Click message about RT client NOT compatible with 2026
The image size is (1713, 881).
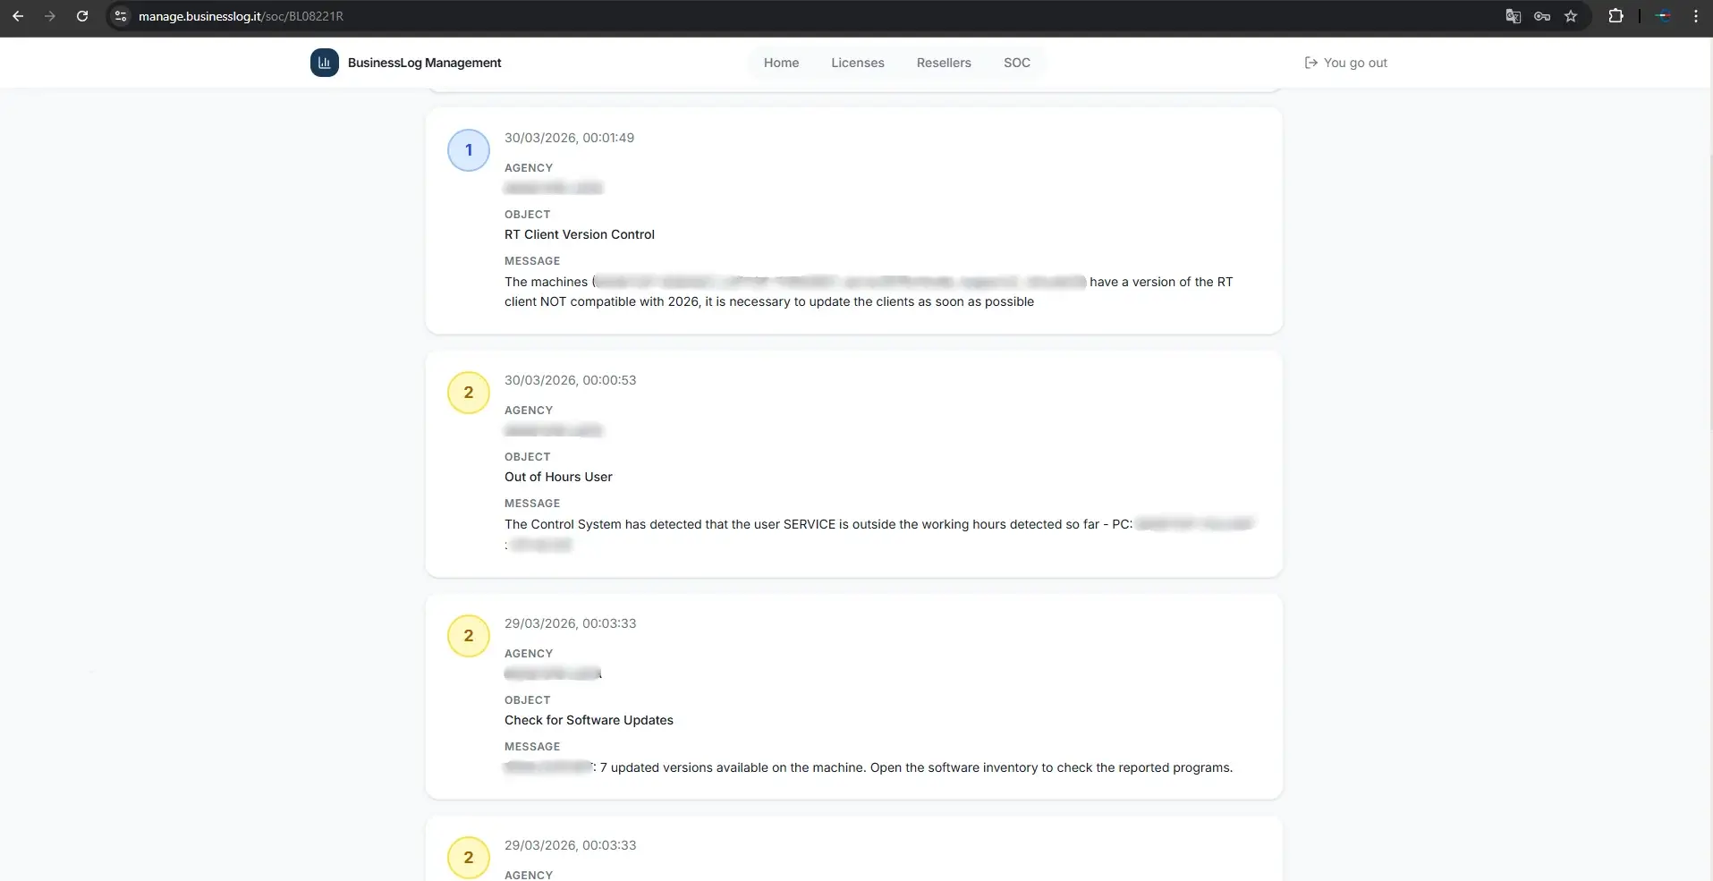pyautogui.click(x=869, y=292)
